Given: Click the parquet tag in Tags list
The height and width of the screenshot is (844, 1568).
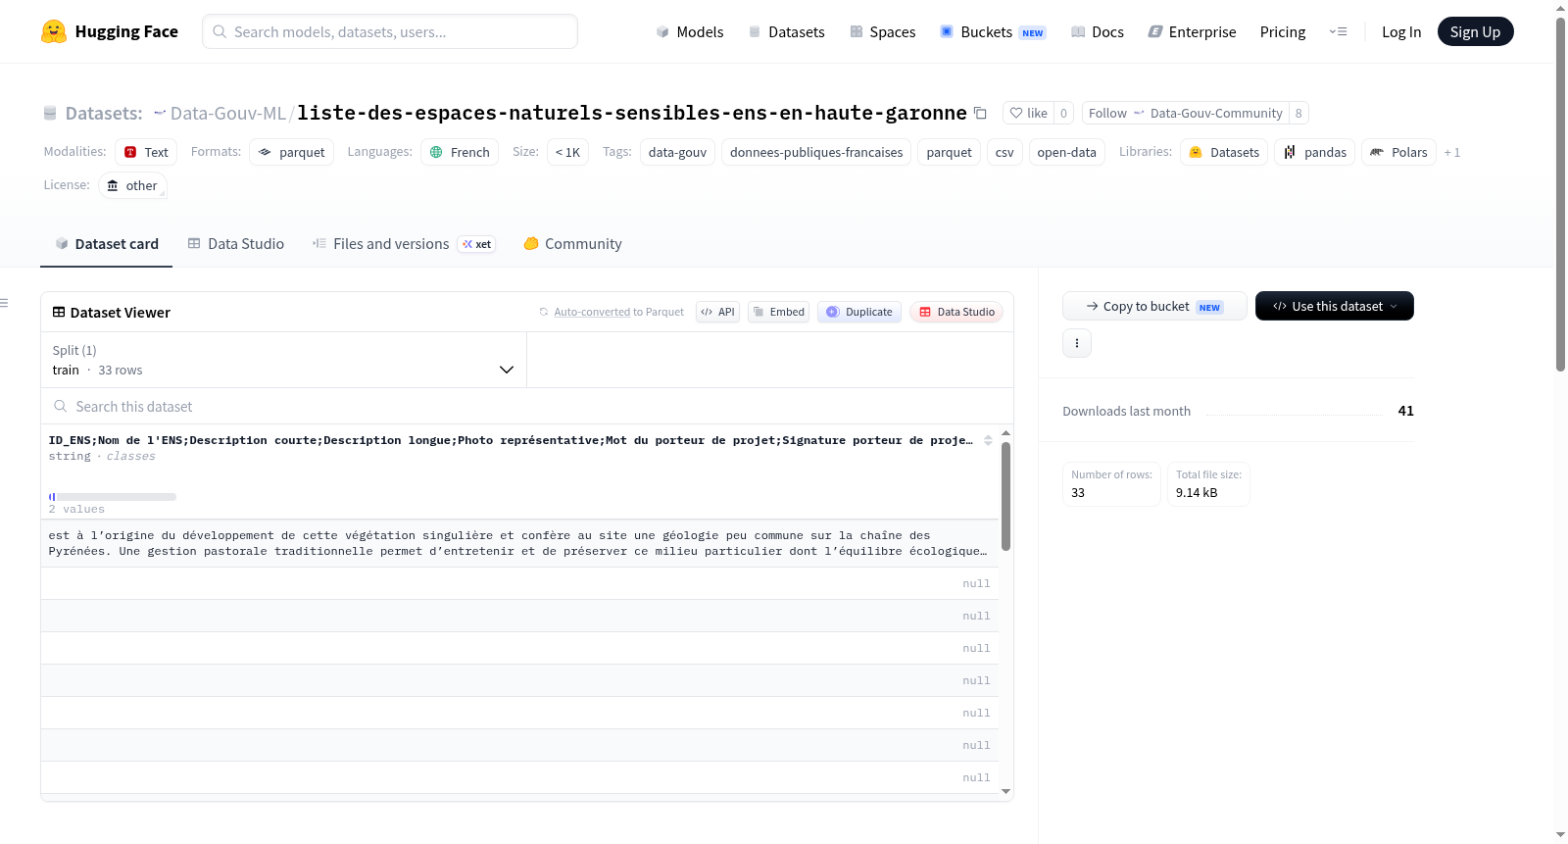Looking at the screenshot, I should coord(949,152).
